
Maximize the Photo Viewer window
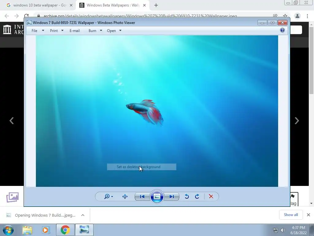tap(272, 23)
